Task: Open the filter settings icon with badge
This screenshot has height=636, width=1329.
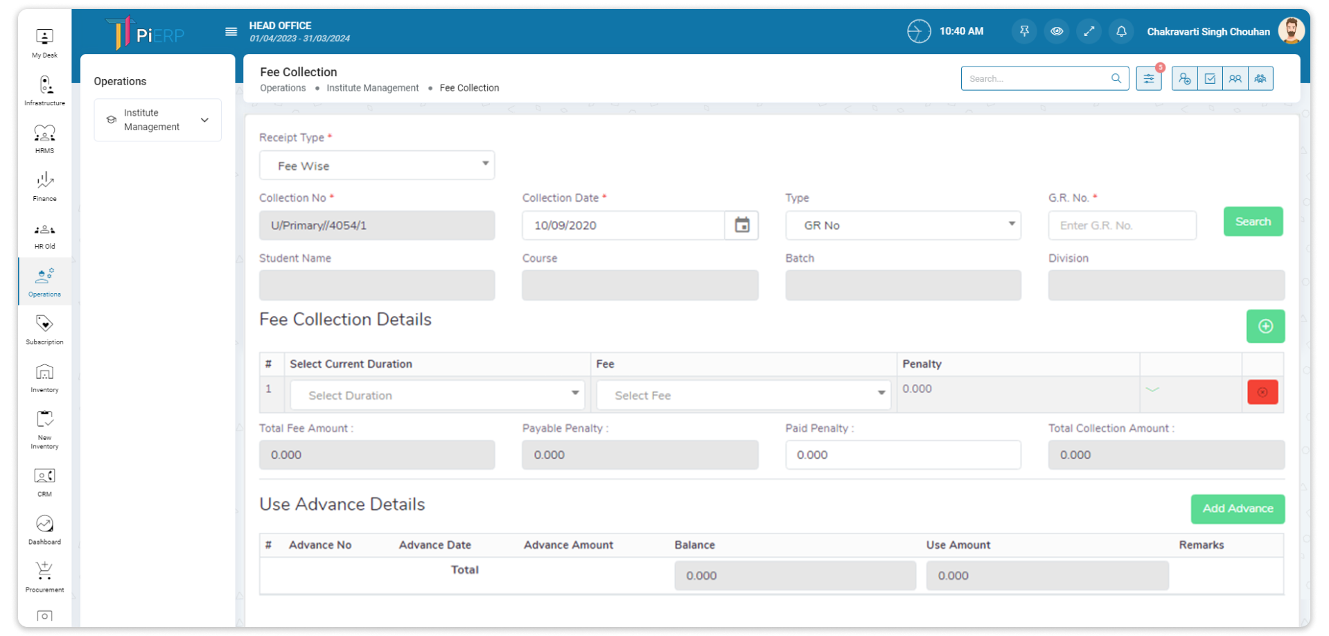Action: (1148, 78)
